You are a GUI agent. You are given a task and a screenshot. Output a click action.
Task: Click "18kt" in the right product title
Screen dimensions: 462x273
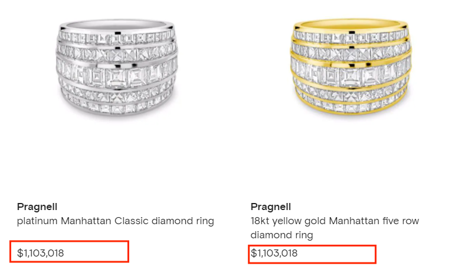click(261, 221)
